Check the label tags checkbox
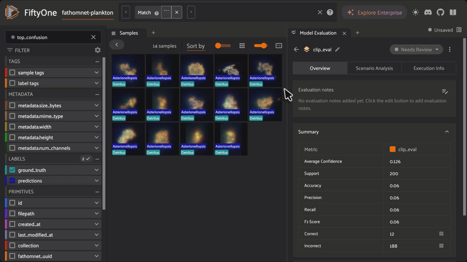Image resolution: width=467 pixels, height=262 pixels. 12,83
